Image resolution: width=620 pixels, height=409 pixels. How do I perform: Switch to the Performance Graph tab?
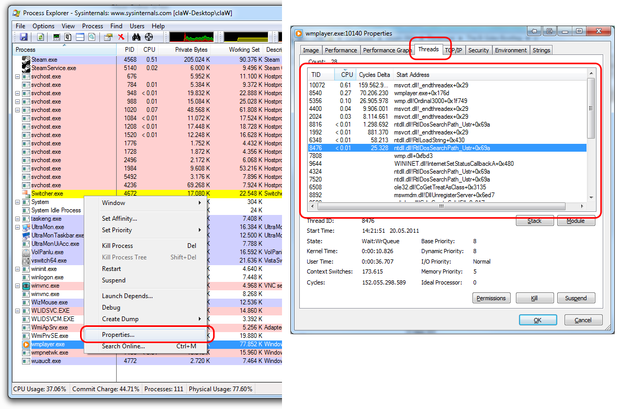(386, 50)
